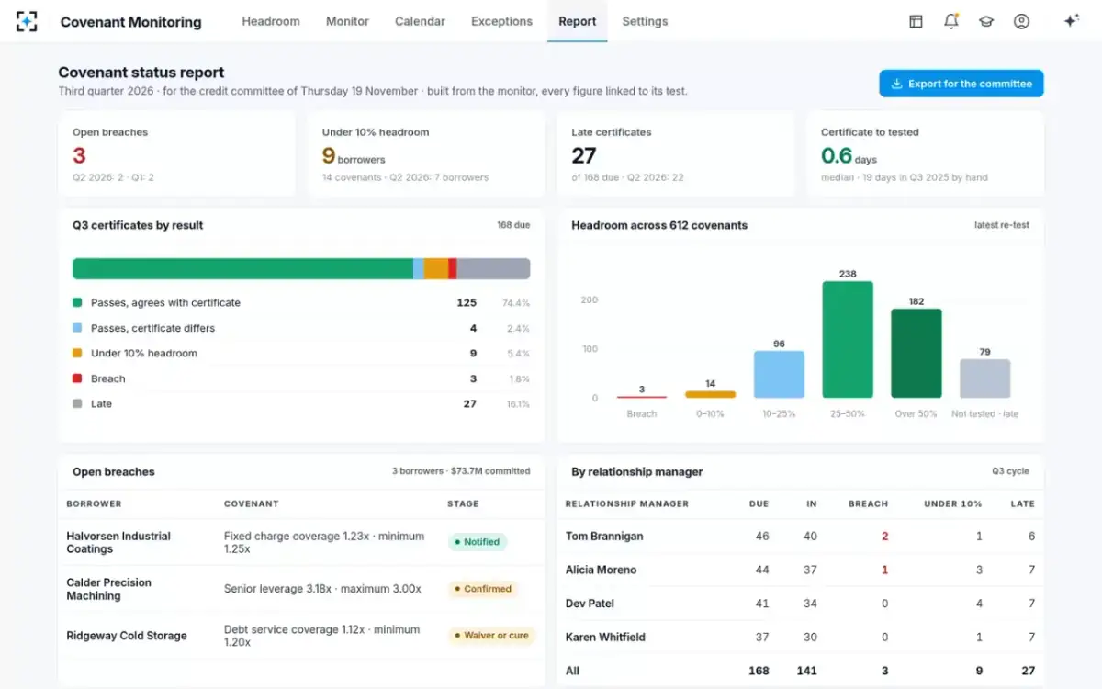Open the learning graduation cap icon
Screen dimensions: 1102x689
[986, 21]
